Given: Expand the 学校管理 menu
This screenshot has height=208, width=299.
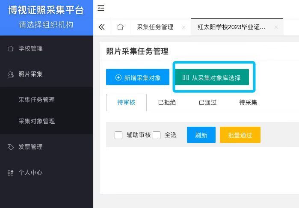Looking at the screenshot, I should click(30, 48).
